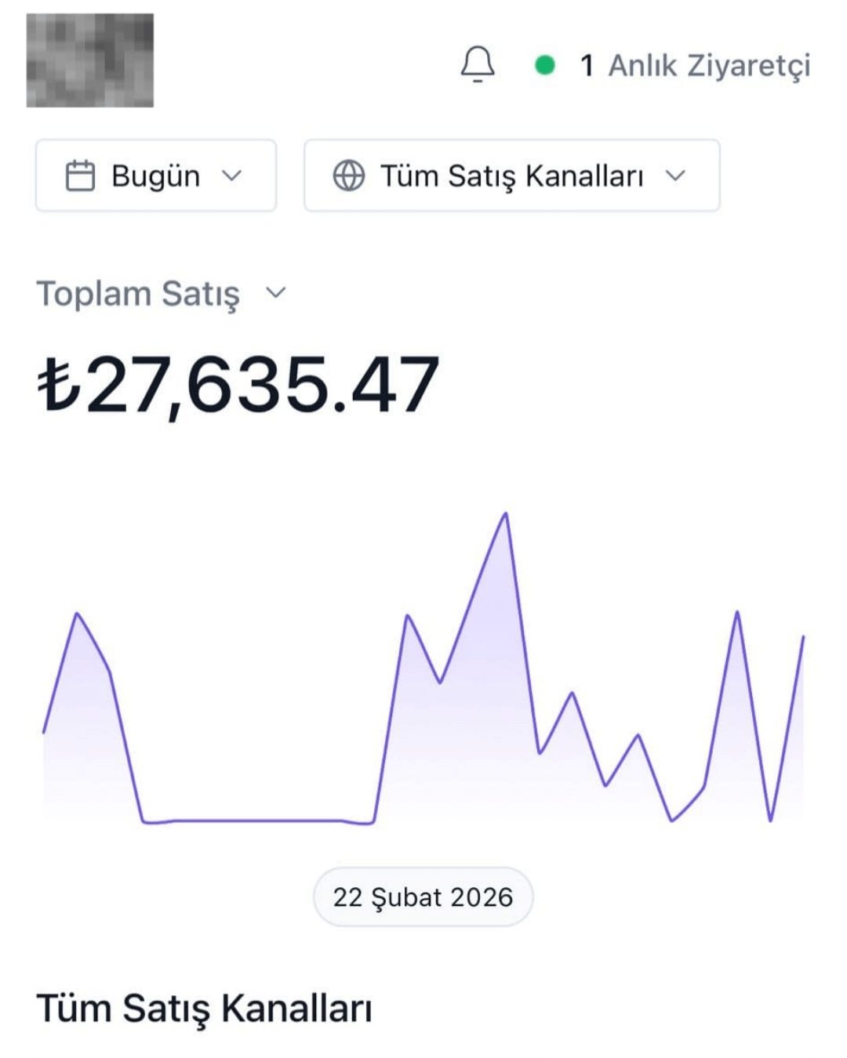Image resolution: width=847 pixels, height=1058 pixels.
Task: Click the blurred store logo
Action: 90,60
